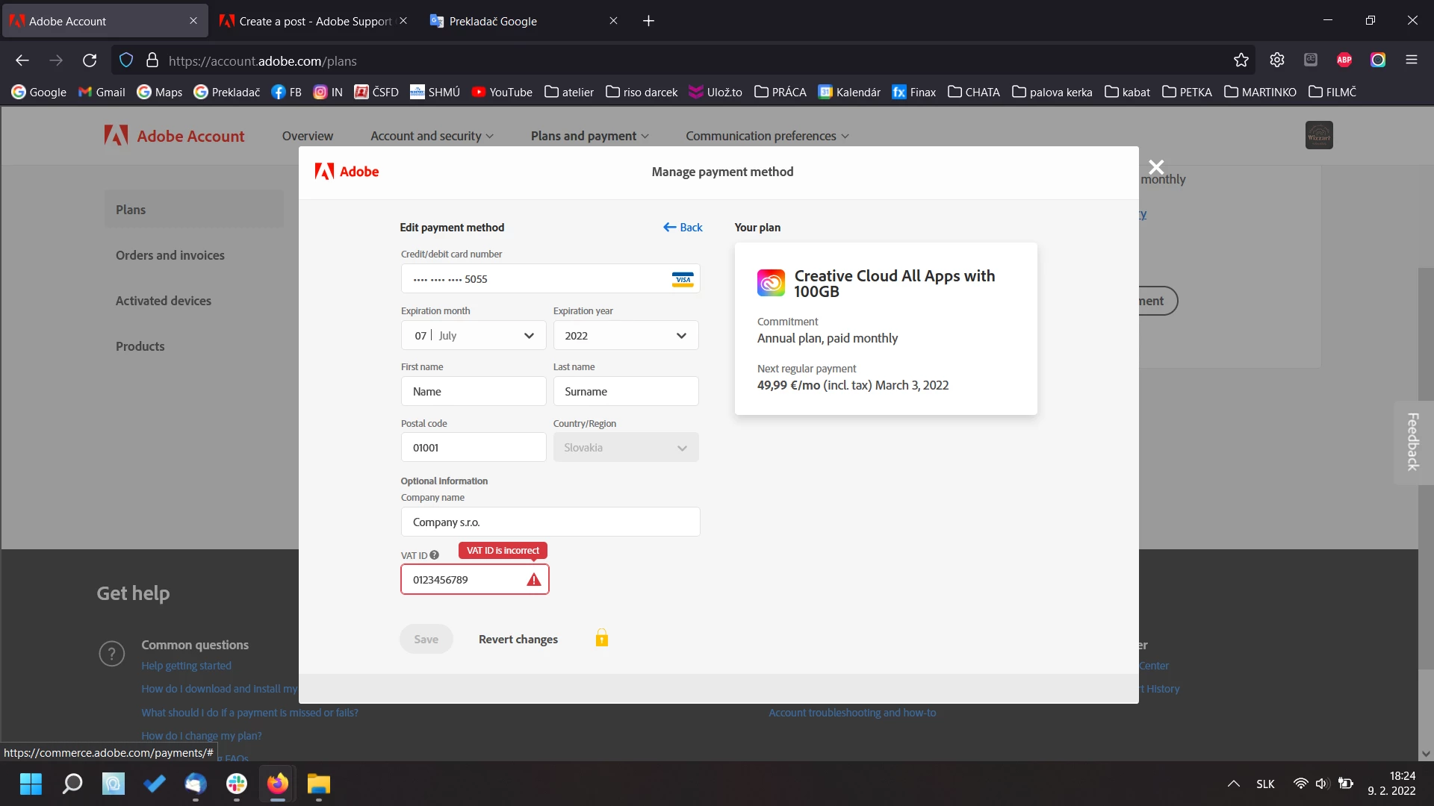Viewport: 1434px width, 806px height.
Task: Open the user profile avatar
Action: [x=1318, y=136]
